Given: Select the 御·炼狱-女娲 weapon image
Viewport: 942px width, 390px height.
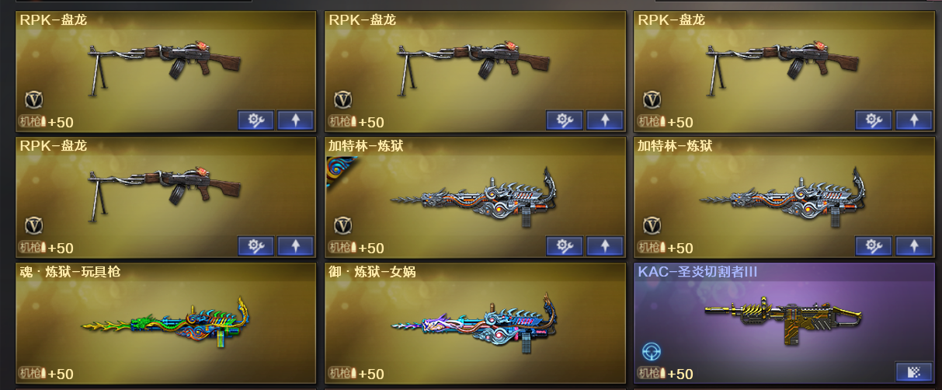Looking at the screenshot, I should click(x=474, y=320).
